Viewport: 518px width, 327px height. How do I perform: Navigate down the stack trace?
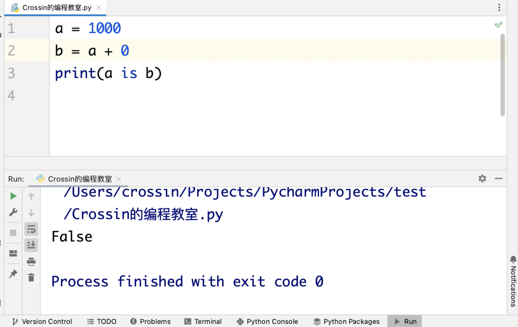(31, 213)
